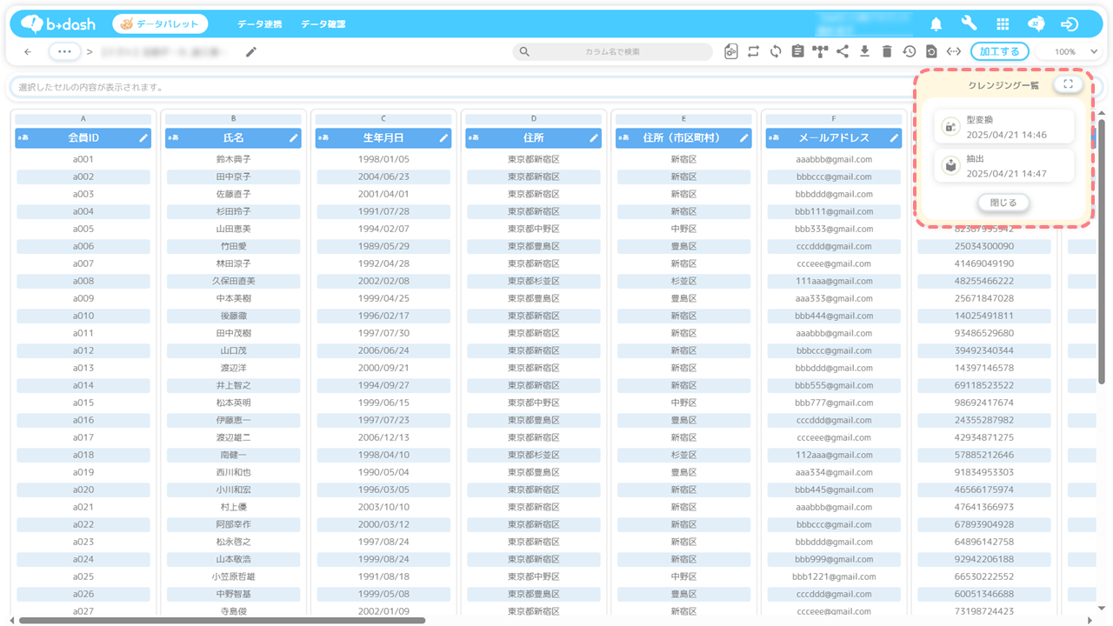Expand the cleansing list panel to fullscreen
Image resolution: width=1113 pixels, height=626 pixels.
point(1068,84)
